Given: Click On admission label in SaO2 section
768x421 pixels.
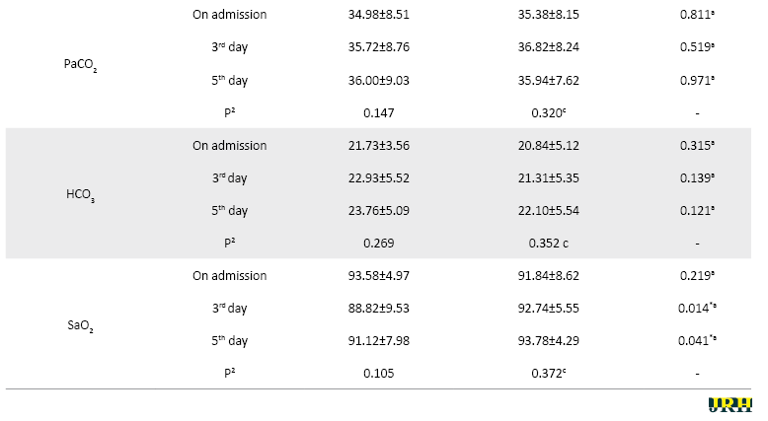Looking at the screenshot, I should pos(229,275).
